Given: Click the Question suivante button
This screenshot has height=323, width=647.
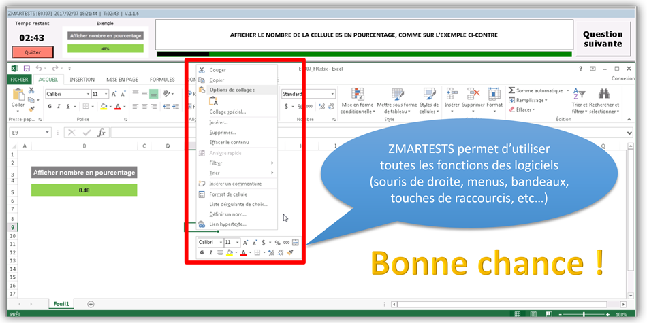Looking at the screenshot, I should [603, 39].
